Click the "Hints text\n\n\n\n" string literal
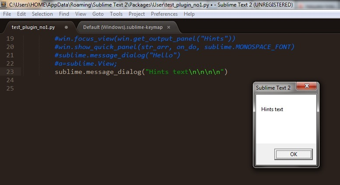Screen dimensions: 340x185 [185, 72]
